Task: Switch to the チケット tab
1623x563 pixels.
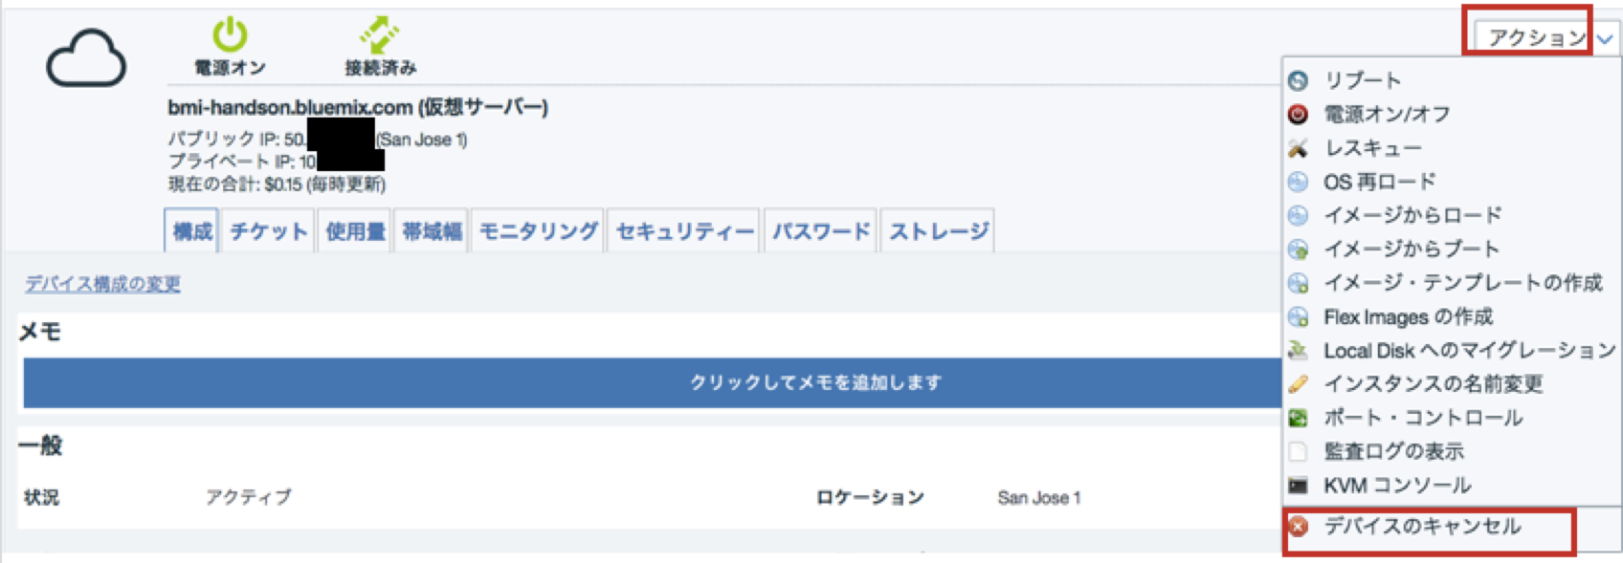Action: [268, 231]
